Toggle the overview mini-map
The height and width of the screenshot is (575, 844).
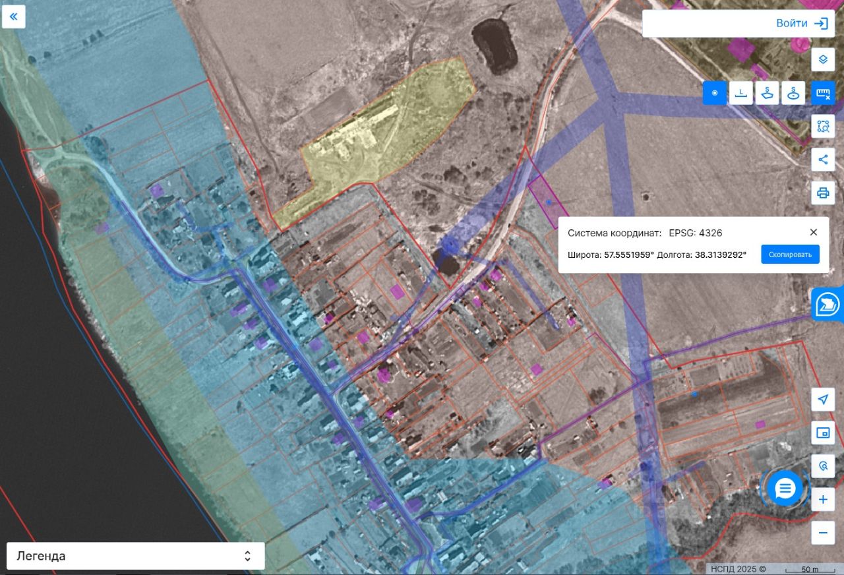coord(823,433)
